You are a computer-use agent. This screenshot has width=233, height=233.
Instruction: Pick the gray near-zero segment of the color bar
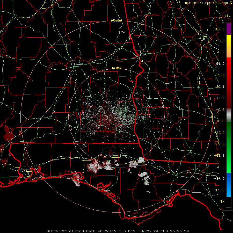click(x=229, y=114)
